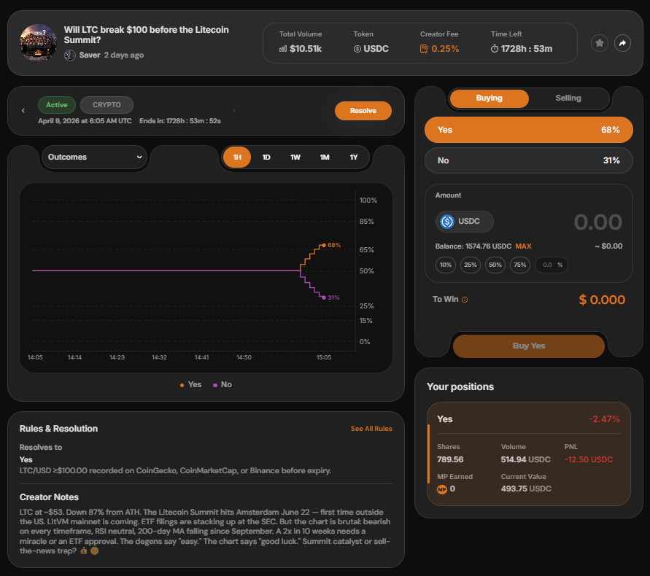Set amount to 50% of balance
The image size is (650, 576).
[x=495, y=265]
